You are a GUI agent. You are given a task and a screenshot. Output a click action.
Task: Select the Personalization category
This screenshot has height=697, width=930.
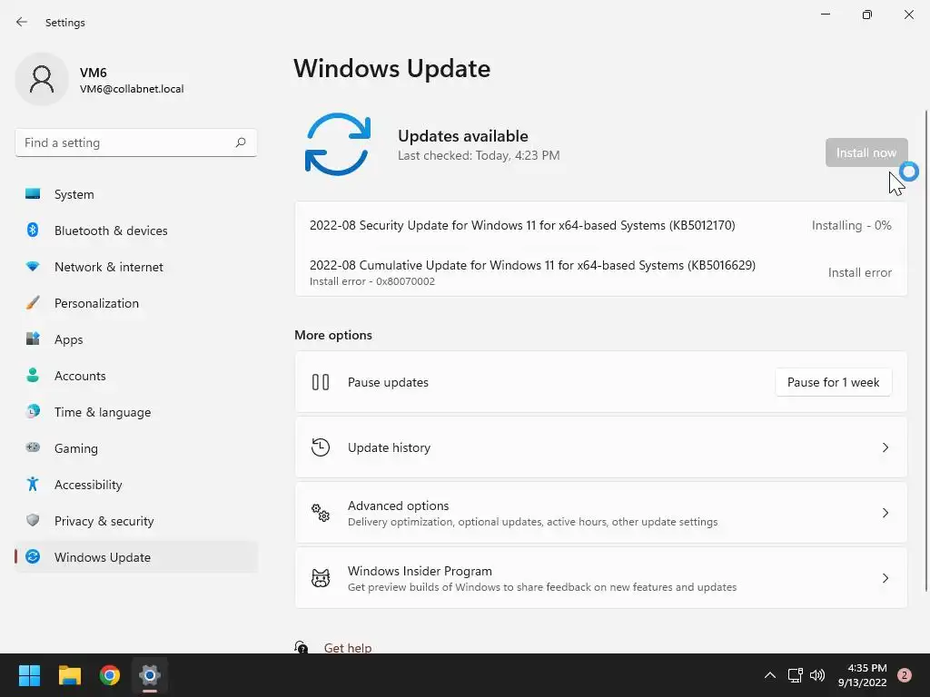[x=136, y=303]
